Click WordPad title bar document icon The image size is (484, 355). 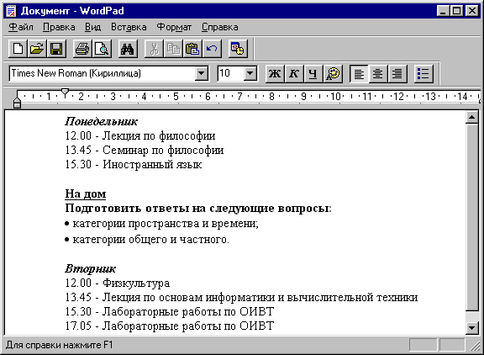[11, 11]
